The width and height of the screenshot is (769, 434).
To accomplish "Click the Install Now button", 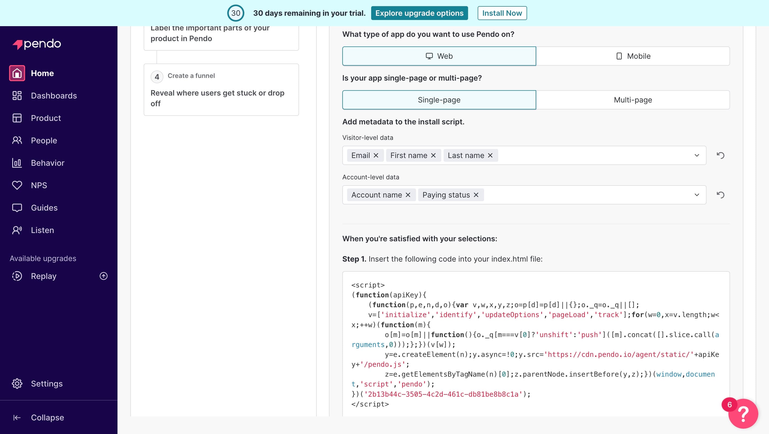I will [502, 13].
